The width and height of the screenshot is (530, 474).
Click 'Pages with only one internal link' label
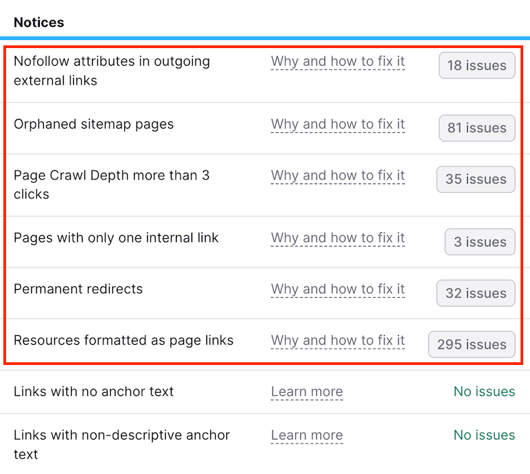pyautogui.click(x=116, y=238)
